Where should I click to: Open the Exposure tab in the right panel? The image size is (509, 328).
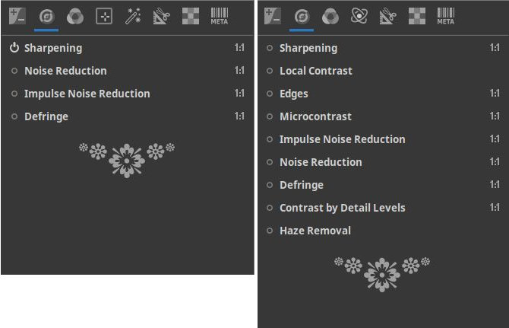273,16
